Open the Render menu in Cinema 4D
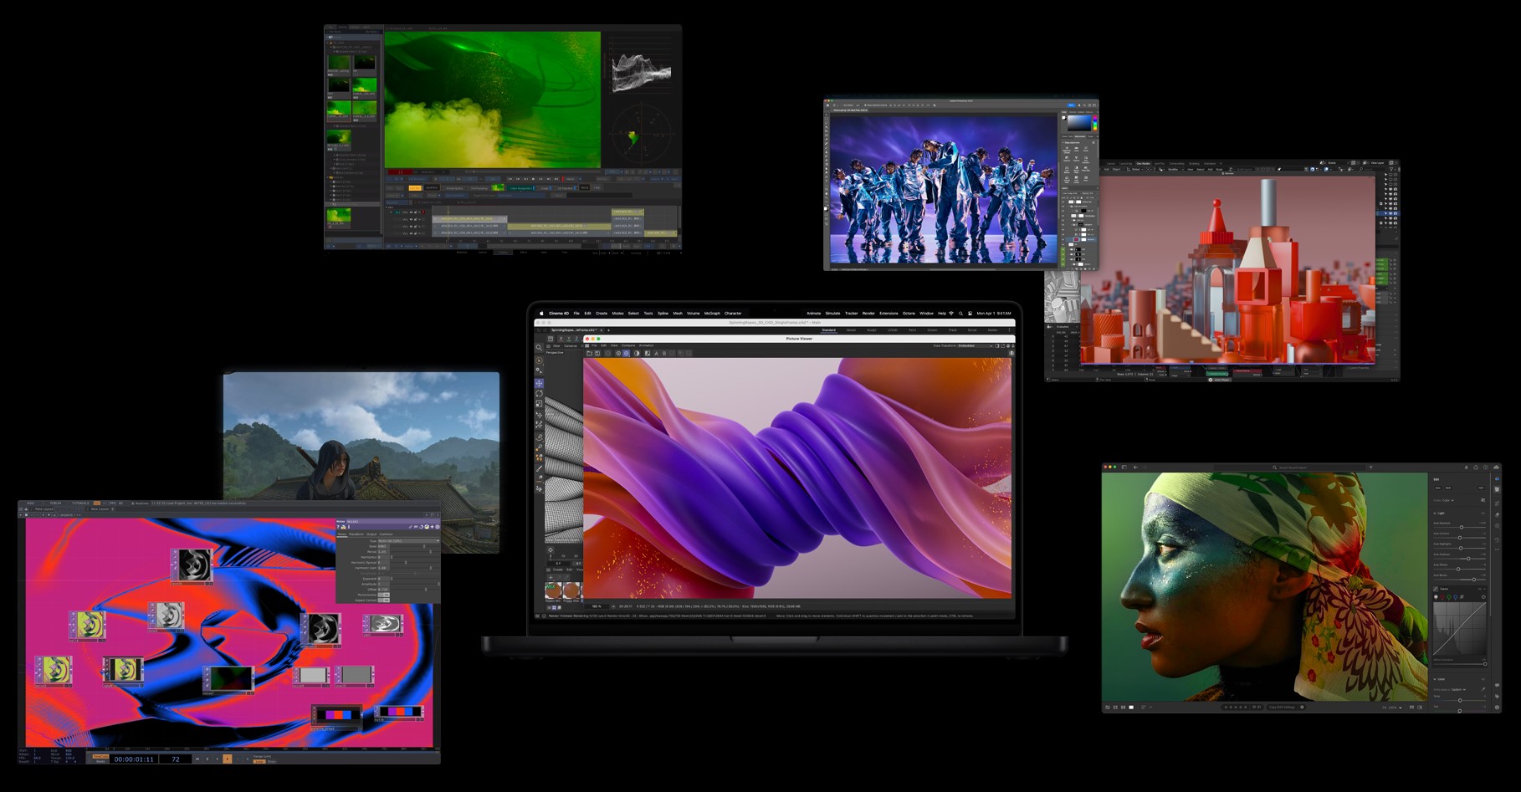The height and width of the screenshot is (792, 1521). pyautogui.click(x=868, y=313)
